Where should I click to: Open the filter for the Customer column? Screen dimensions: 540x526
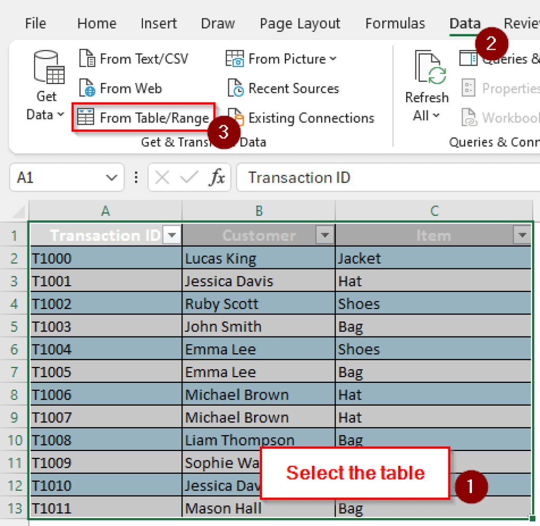click(325, 235)
